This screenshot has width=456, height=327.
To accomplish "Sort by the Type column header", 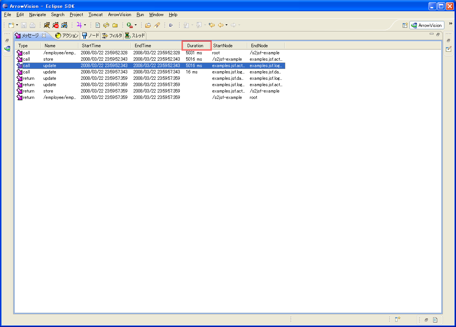I will point(27,45).
